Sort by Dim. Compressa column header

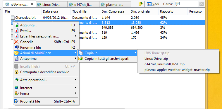point(115,11)
